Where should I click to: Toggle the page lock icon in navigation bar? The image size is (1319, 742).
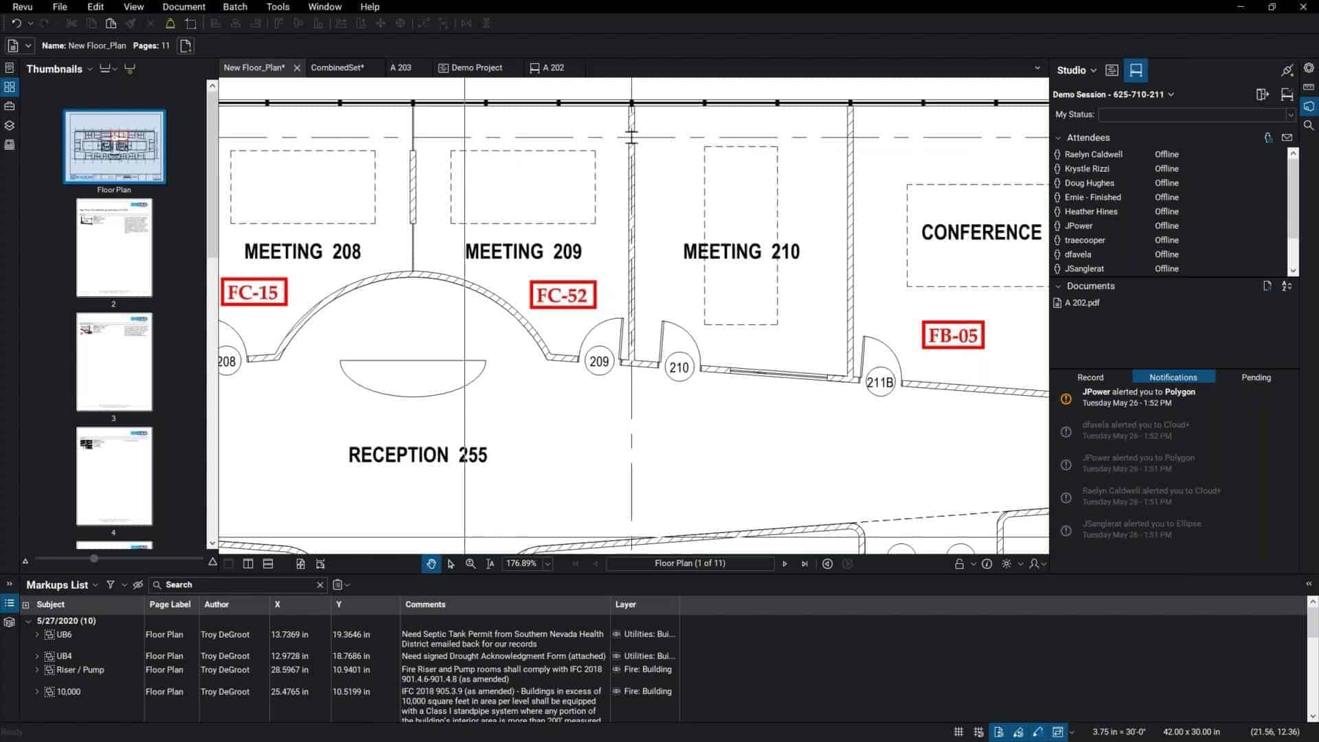(959, 564)
